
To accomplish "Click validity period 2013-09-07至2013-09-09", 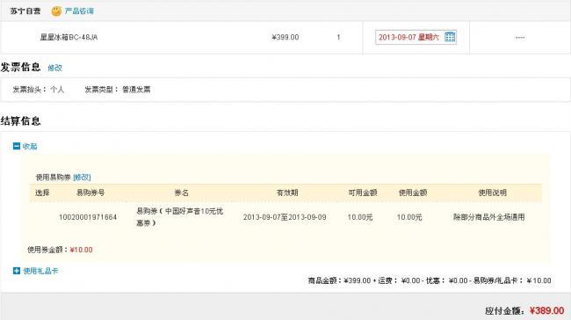I will coord(285,217).
